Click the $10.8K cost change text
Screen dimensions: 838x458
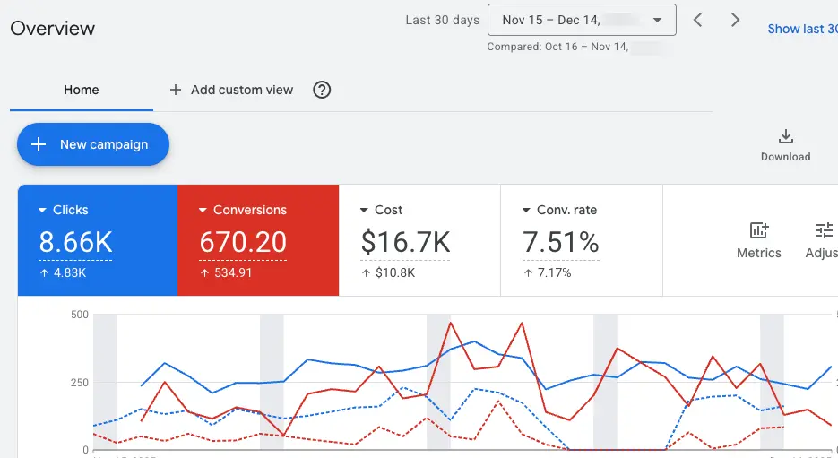coord(395,273)
